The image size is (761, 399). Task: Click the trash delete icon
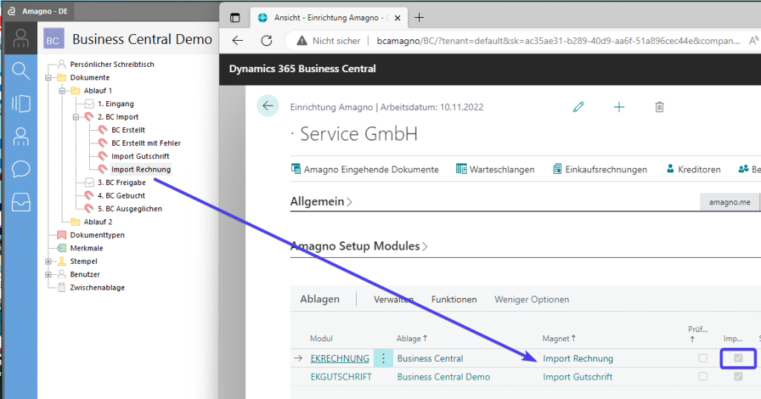point(659,107)
